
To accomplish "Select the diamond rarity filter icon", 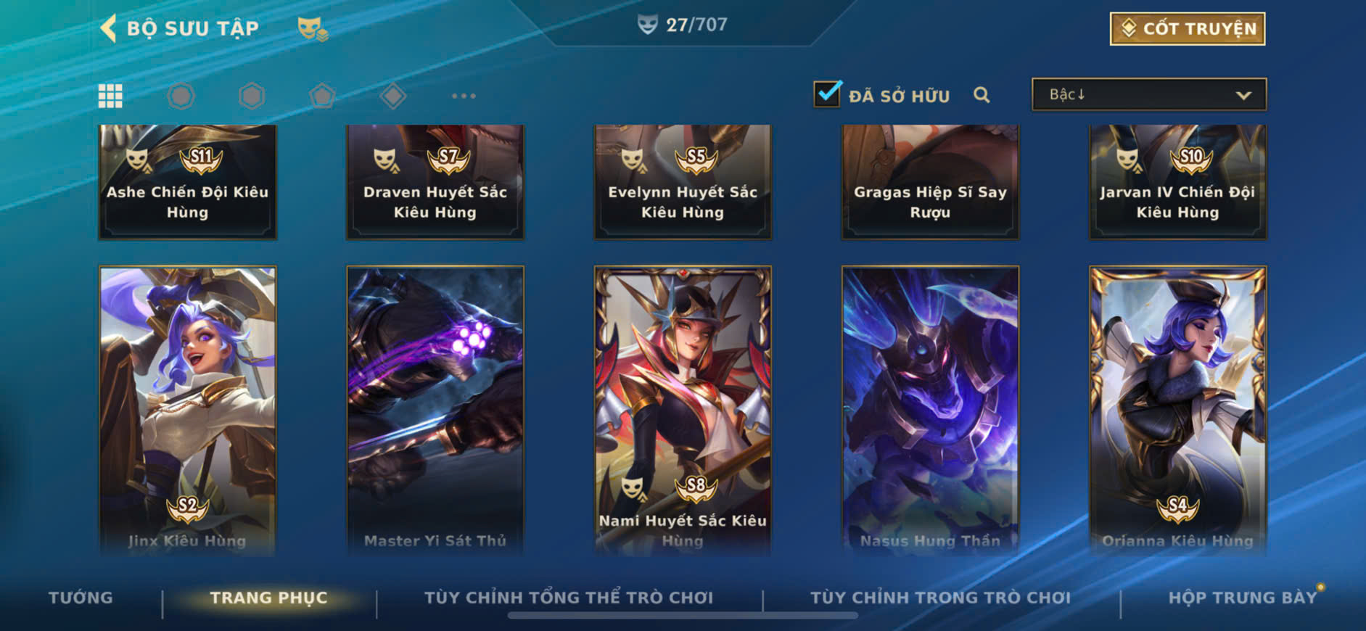I will coord(392,96).
